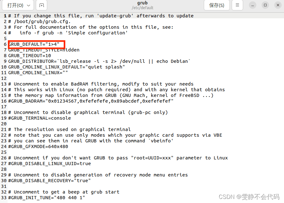Click the GRUB_TIMEOUT_STYLE=hidden text
The height and width of the screenshot is (203, 284).
tap(44, 50)
